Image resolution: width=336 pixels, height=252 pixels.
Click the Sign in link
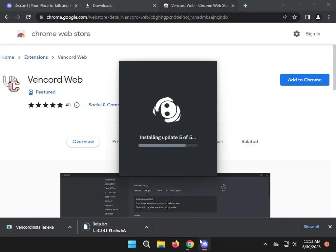[313, 34]
